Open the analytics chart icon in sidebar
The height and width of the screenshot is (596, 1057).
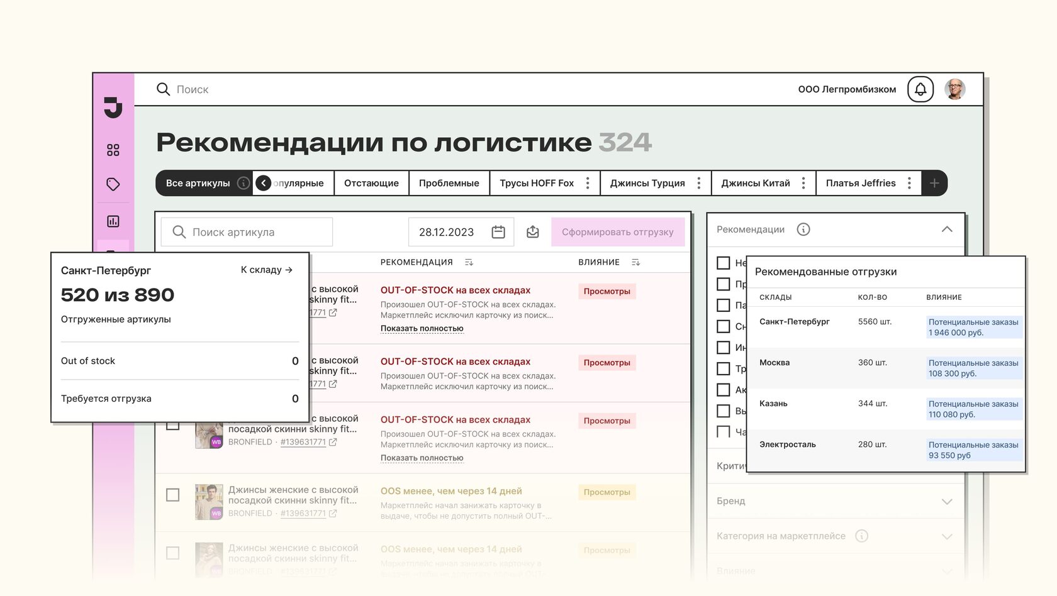click(x=113, y=221)
